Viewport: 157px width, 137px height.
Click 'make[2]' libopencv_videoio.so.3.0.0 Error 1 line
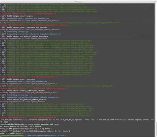coord(26,129)
